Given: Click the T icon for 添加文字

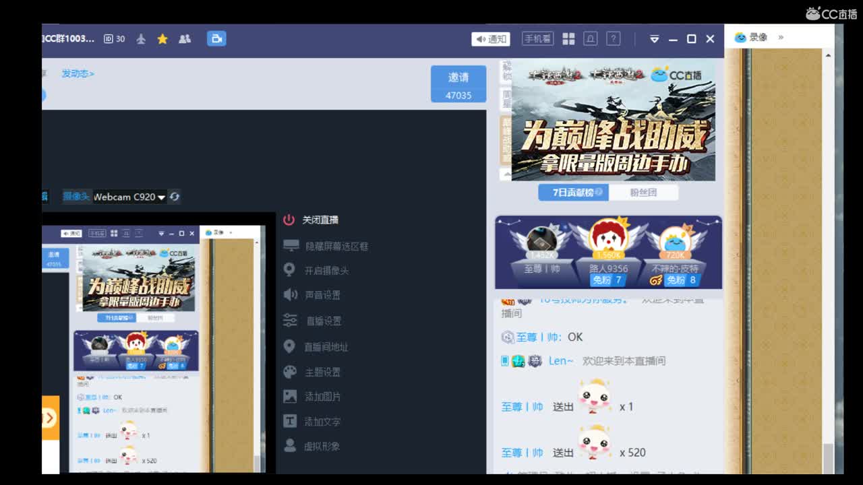Looking at the screenshot, I should coord(290,421).
